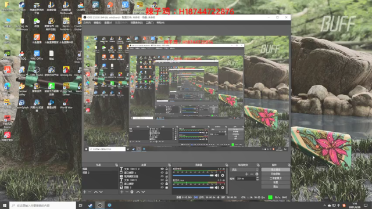Click the 退出 exit button

pos(276,187)
